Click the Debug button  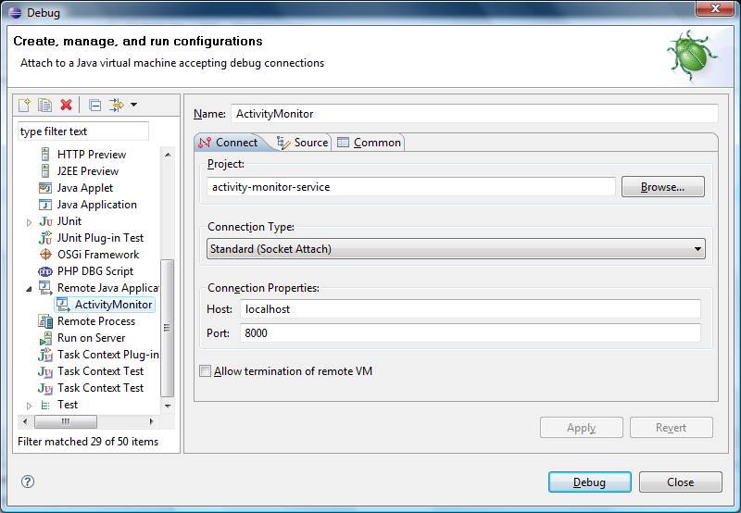[x=589, y=482]
